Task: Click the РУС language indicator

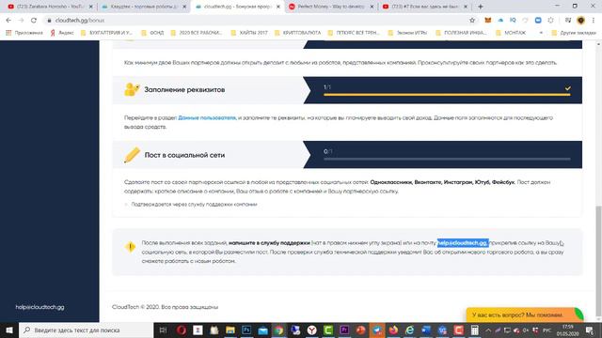Action: [547, 330]
